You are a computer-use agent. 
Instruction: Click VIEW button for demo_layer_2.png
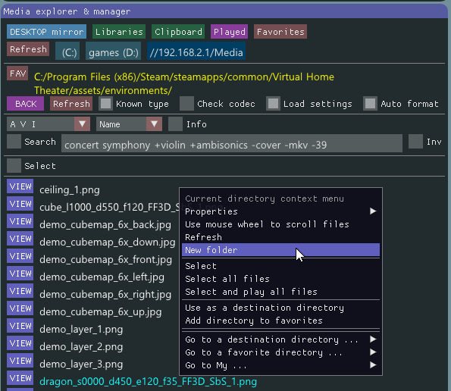[20, 343]
